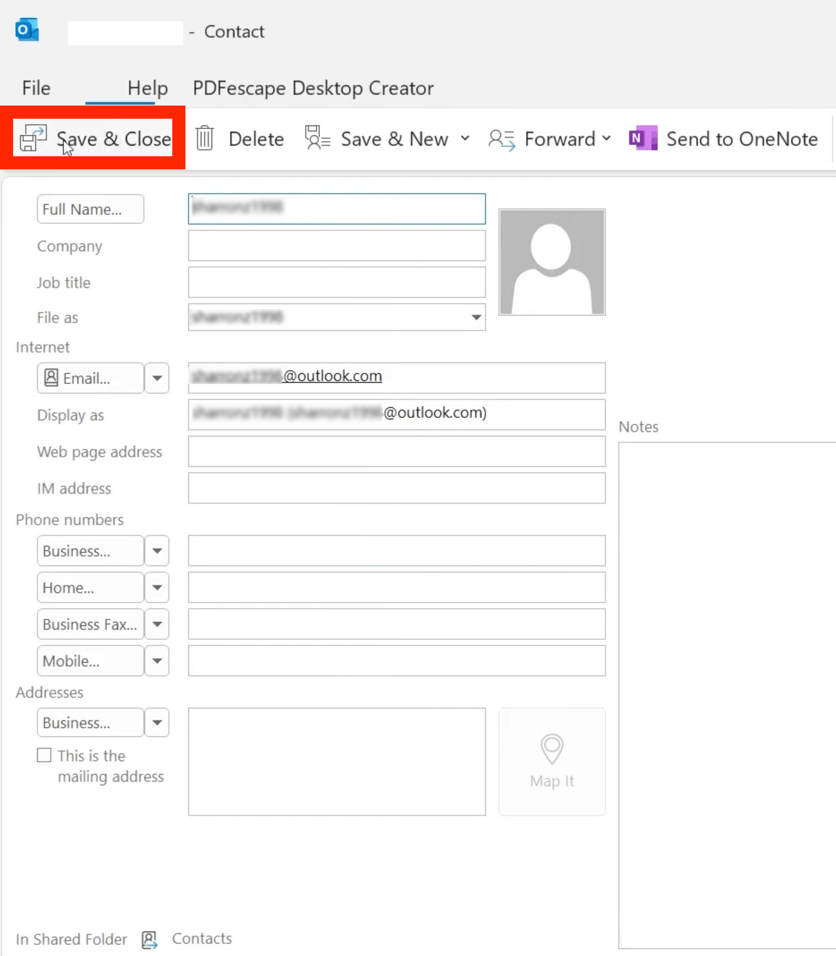Click the Full Name input field

(337, 209)
